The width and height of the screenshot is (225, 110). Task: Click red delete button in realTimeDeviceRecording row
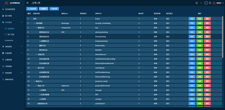pos(207,59)
